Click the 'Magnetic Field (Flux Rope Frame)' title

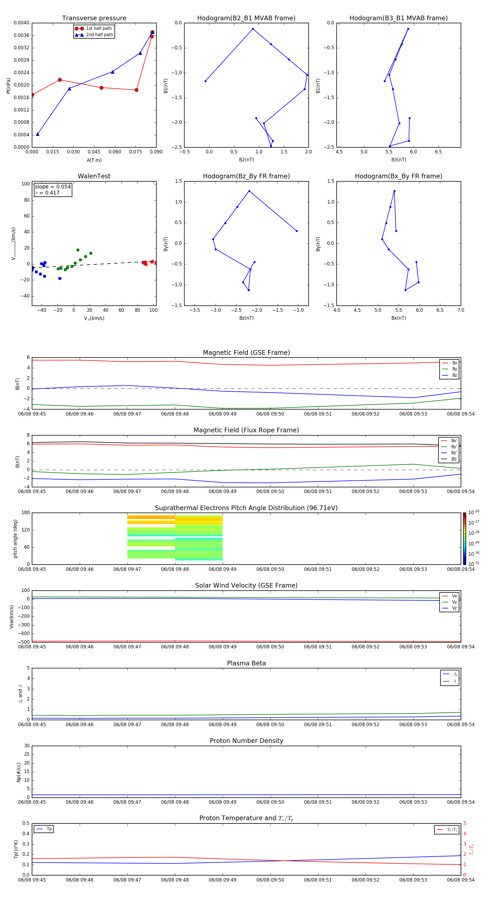pos(246,430)
